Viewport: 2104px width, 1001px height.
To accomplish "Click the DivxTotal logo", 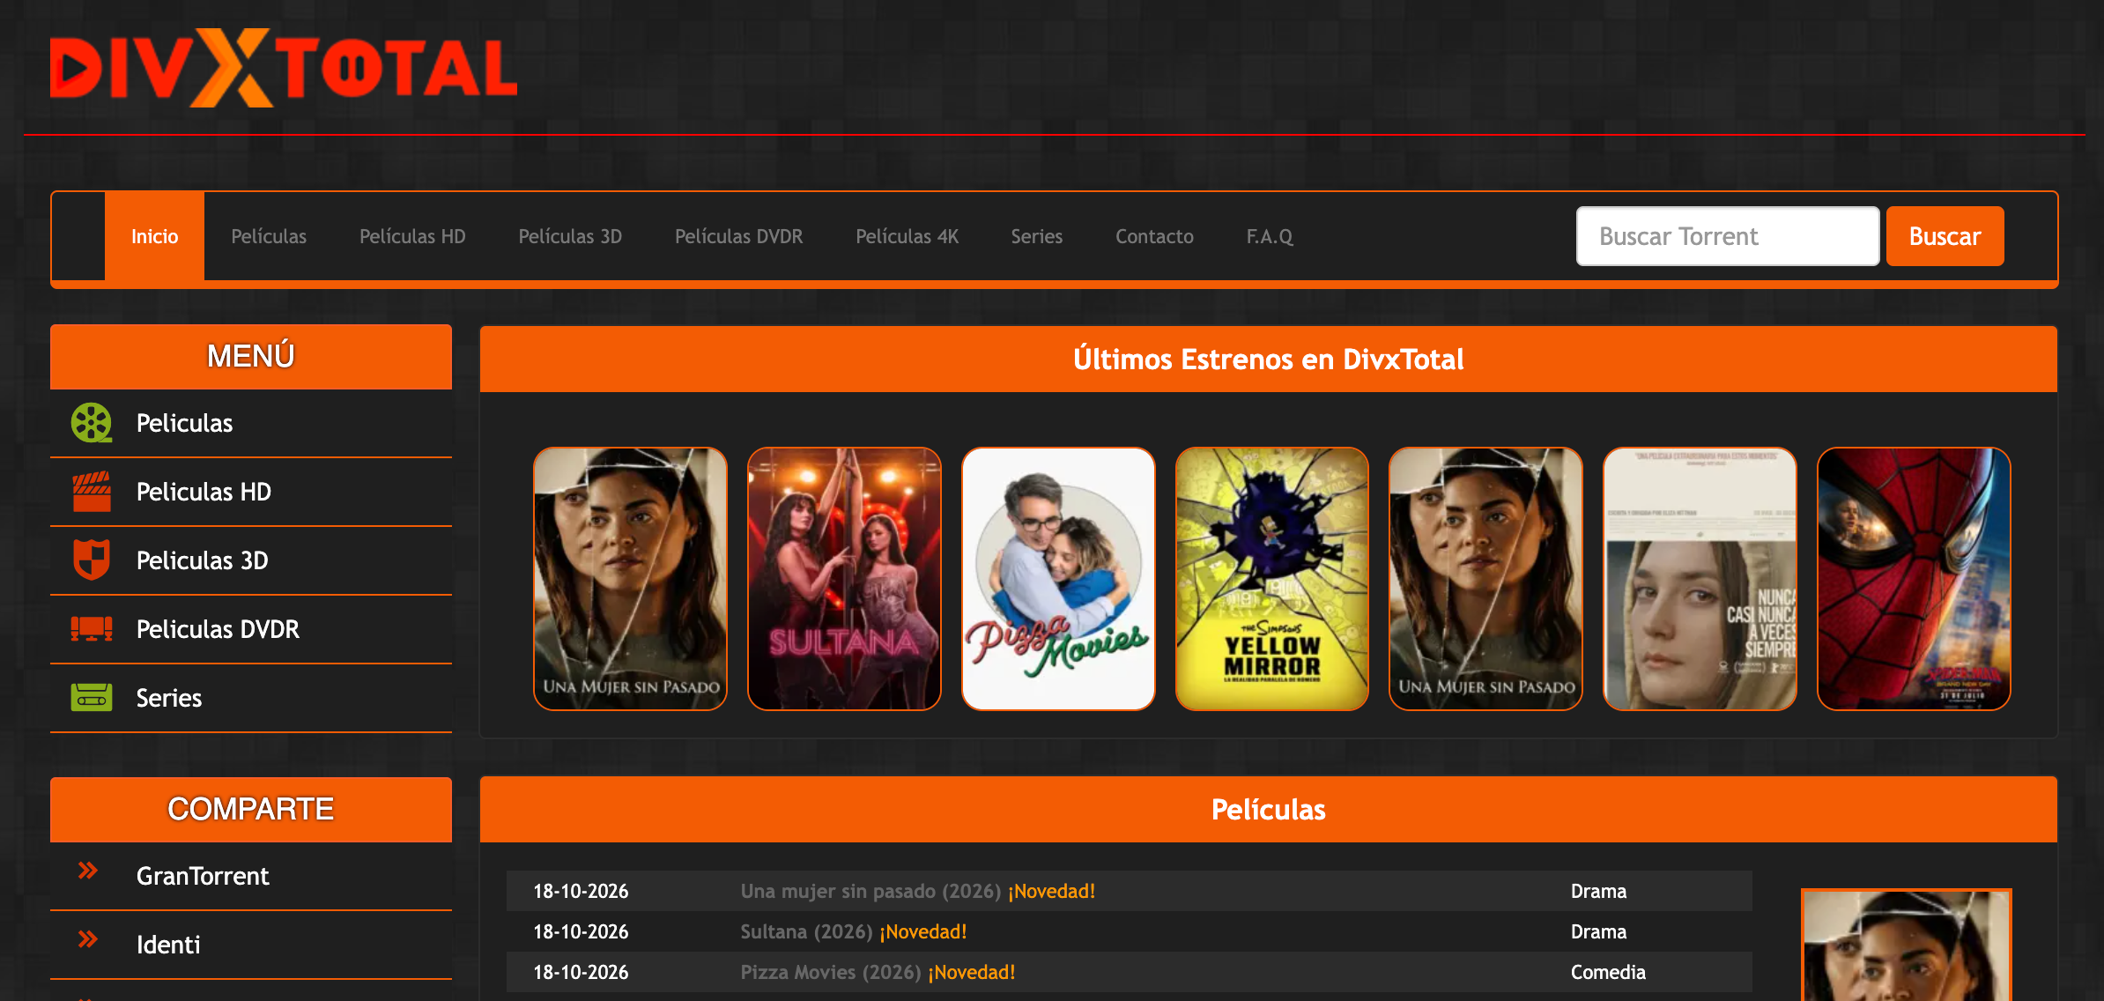I will tap(284, 68).
